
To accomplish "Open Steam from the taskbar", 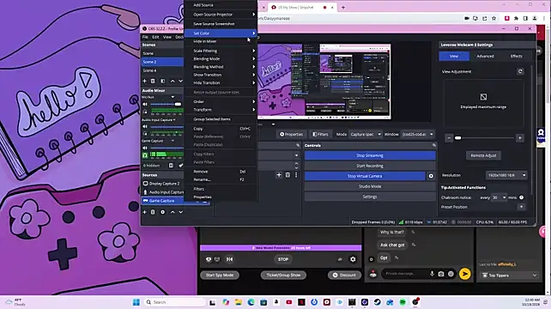I will pos(377,302).
